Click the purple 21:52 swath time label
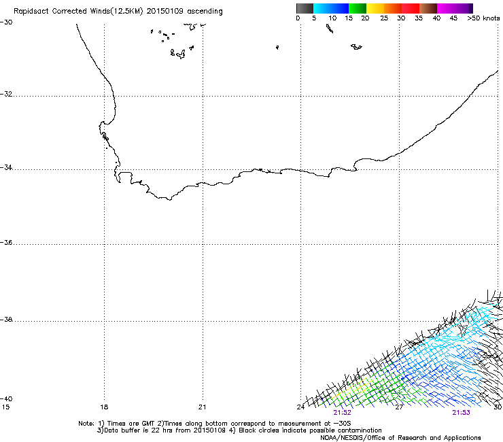503x442 pixels. 342,413
